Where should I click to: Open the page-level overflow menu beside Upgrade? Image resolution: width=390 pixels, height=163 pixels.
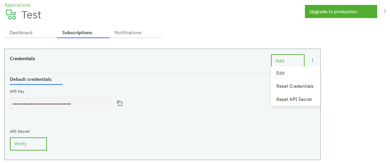point(385,12)
